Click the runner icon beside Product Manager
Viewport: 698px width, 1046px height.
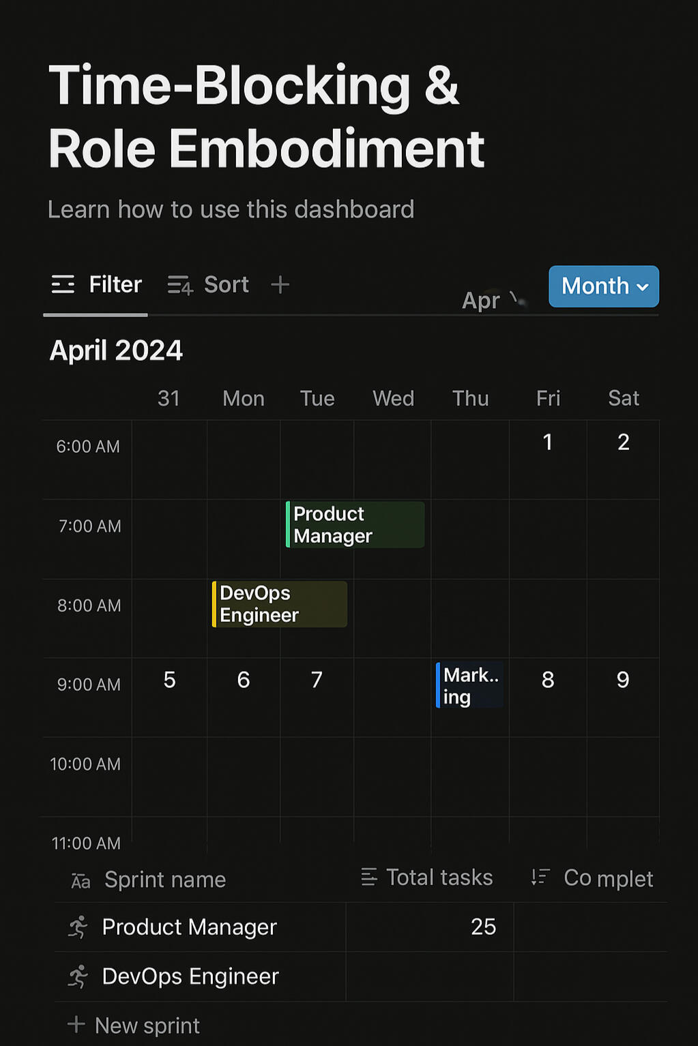78,927
